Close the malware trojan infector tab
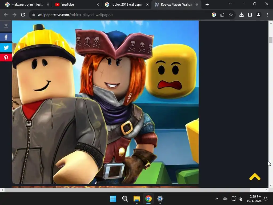 tap(48, 5)
